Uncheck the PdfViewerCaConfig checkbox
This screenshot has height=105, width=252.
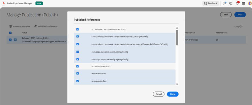(x=78, y=44)
